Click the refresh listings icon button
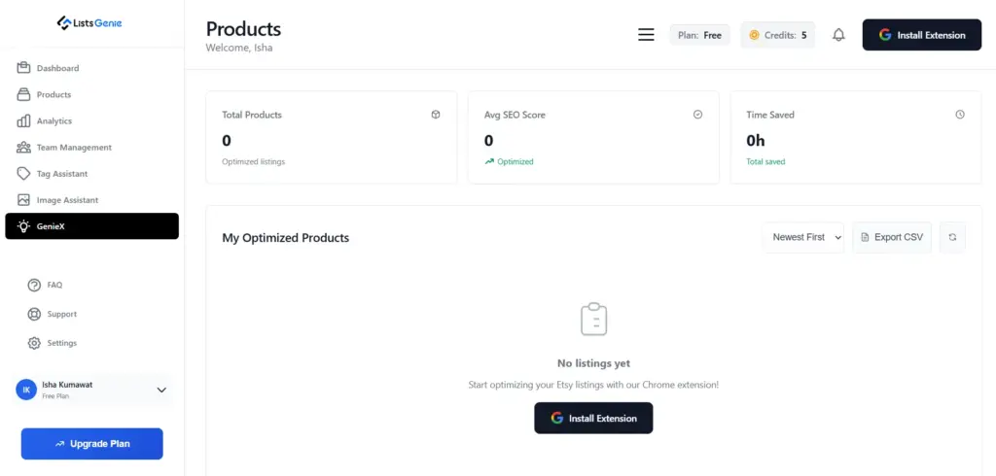 point(952,237)
